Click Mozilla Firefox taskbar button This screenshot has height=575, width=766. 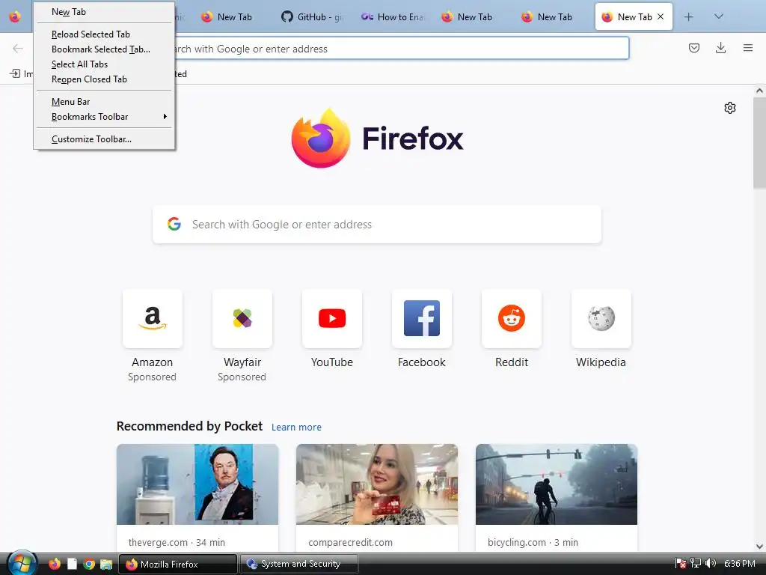click(x=178, y=565)
